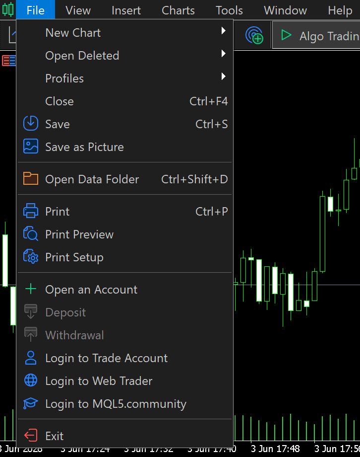The image size is (360, 457).
Task: Click the tall green candlestick in the chart
Action: pyautogui.click(x=322, y=233)
